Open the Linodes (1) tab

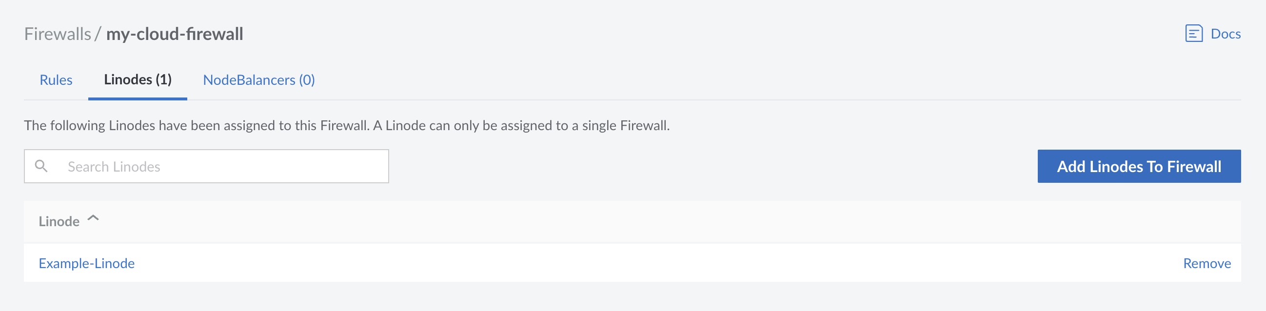(138, 79)
